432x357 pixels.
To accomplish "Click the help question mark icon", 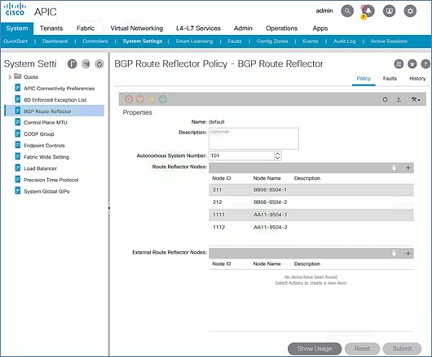I will pyautogui.click(x=425, y=64).
